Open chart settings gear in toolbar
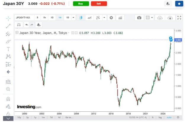 (111, 18)
